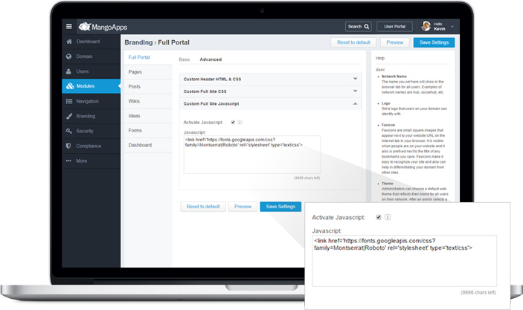Select Dashboard in branding list
523x310 pixels.
coord(148,145)
